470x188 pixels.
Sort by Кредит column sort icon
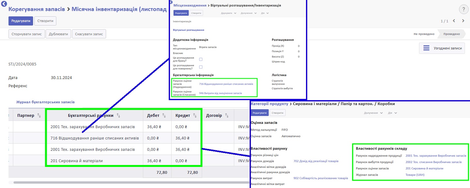(195, 116)
